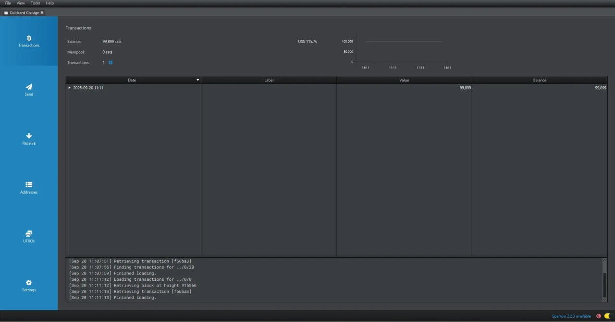Viewport: 615px width, 322px height.
Task: Click the red Tor status indicator
Action: (x=599, y=316)
